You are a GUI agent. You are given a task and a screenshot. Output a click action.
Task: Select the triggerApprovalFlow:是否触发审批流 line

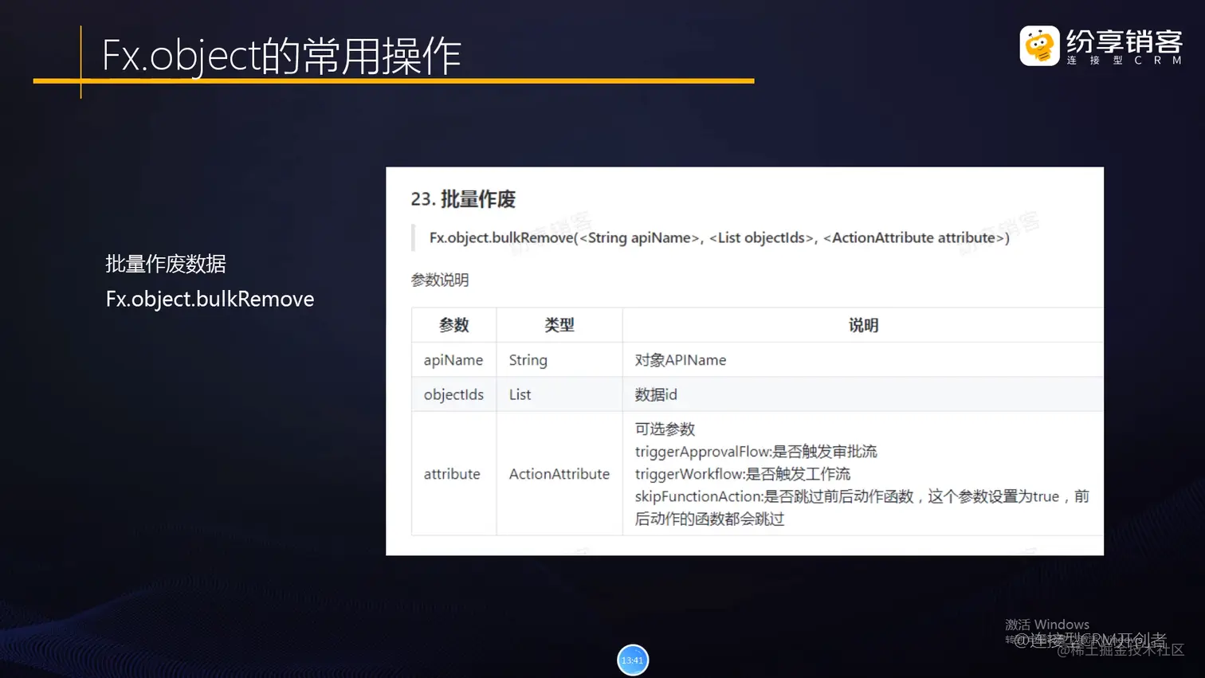tap(756, 452)
